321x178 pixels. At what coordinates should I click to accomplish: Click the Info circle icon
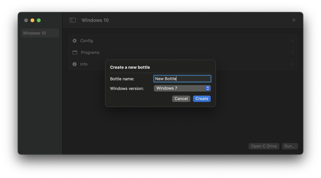pos(75,64)
